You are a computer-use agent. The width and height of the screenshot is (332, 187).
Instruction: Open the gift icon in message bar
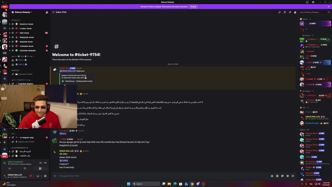pos(272,176)
